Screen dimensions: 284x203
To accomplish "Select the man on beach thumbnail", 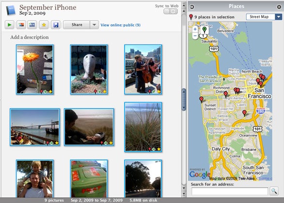I will (x=89, y=127).
